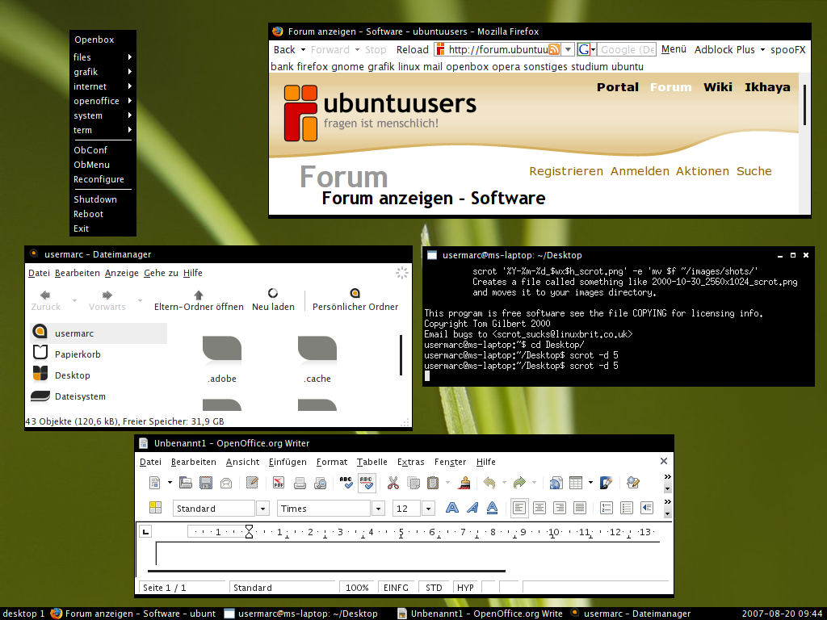Open the Styles and Formatting window icon
The image size is (827, 620).
155,508
